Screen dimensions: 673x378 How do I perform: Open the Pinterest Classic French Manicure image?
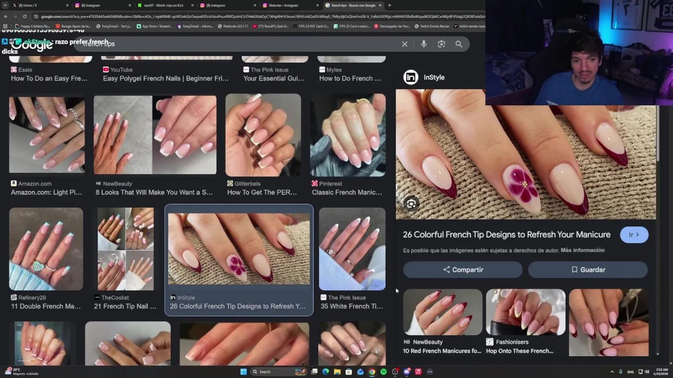point(348,135)
